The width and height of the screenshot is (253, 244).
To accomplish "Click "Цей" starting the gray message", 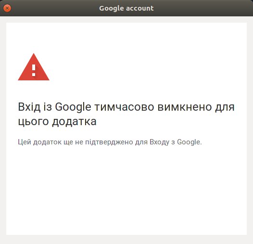I will (x=25, y=142).
